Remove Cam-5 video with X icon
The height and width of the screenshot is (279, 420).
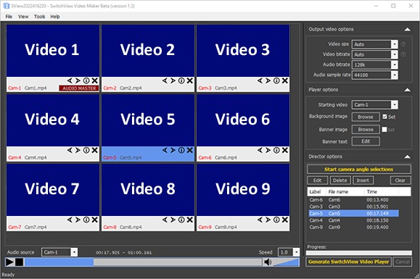189,150
